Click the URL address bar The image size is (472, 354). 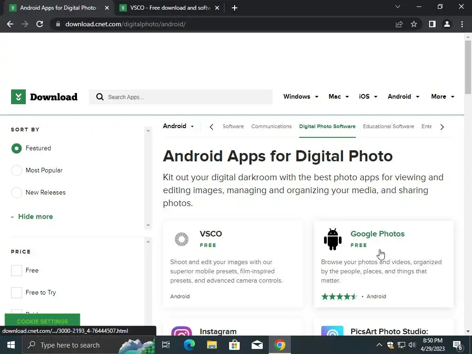(223, 24)
